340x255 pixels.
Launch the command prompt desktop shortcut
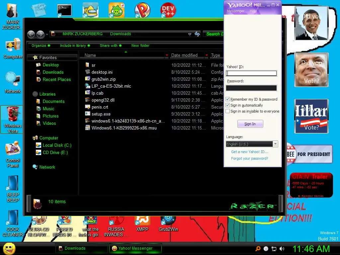coord(64,10)
